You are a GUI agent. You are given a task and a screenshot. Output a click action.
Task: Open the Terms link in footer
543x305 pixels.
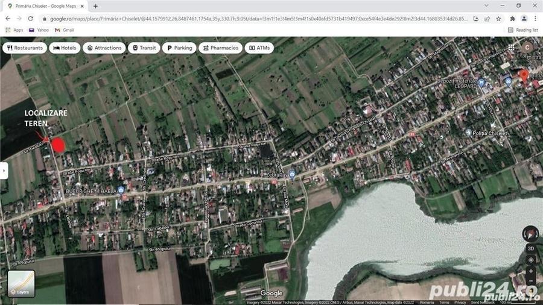[x=444, y=303]
